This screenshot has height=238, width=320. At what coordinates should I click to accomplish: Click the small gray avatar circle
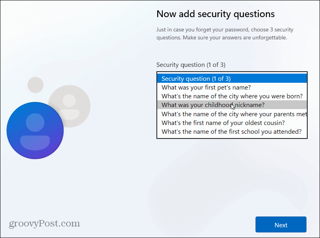coord(36,84)
